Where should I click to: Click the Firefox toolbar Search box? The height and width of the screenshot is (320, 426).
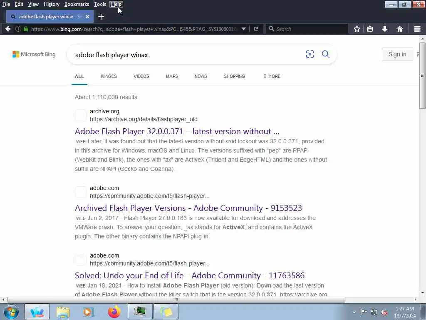click(307, 29)
